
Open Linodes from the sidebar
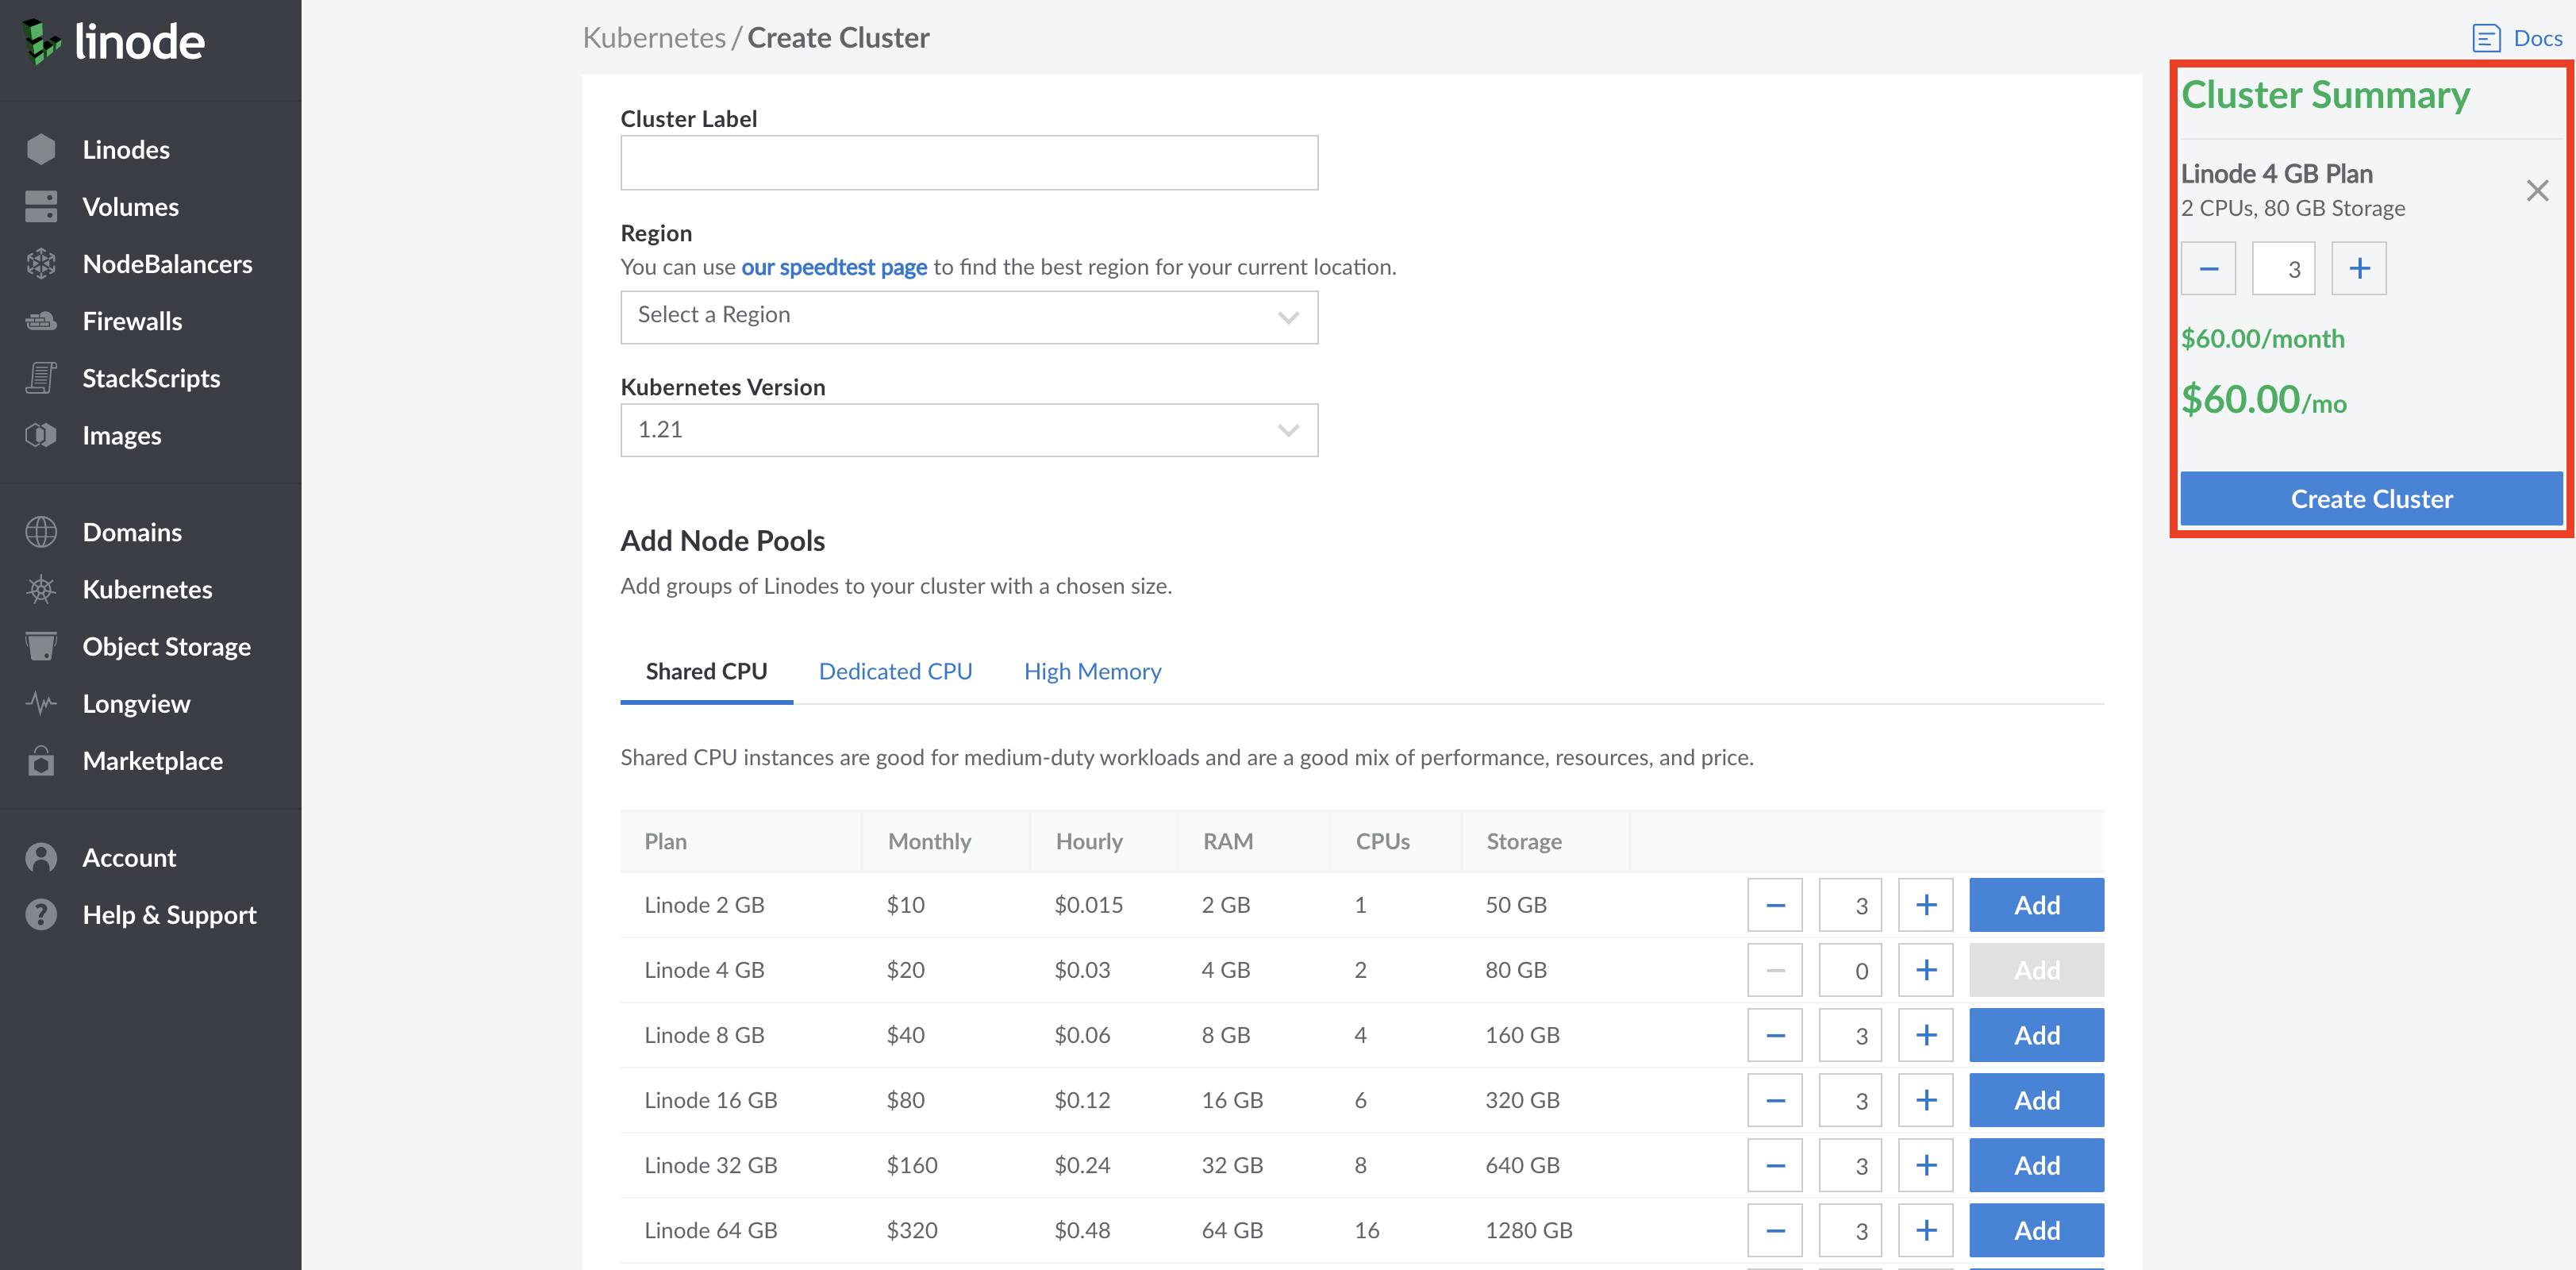[x=126, y=150]
